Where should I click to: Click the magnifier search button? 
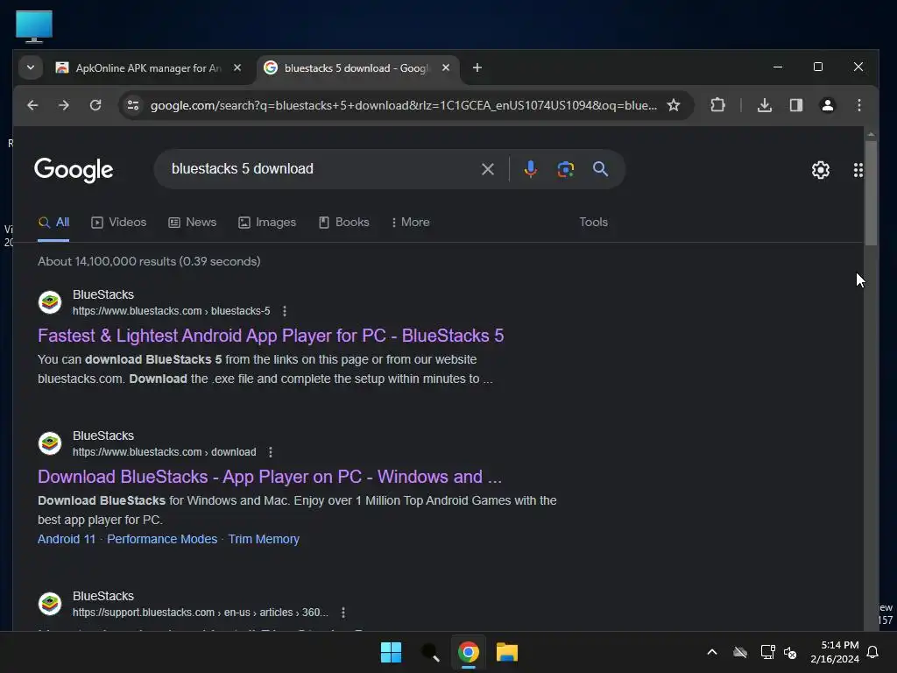click(x=600, y=169)
